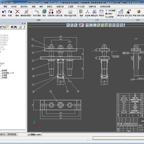This screenshot has height=144, width=144.
Task: Expand the panel (面板) dropdown
Action: 81,17
